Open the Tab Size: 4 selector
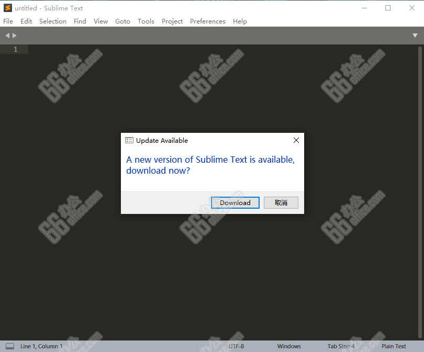The width and height of the screenshot is (424, 352). click(x=341, y=346)
